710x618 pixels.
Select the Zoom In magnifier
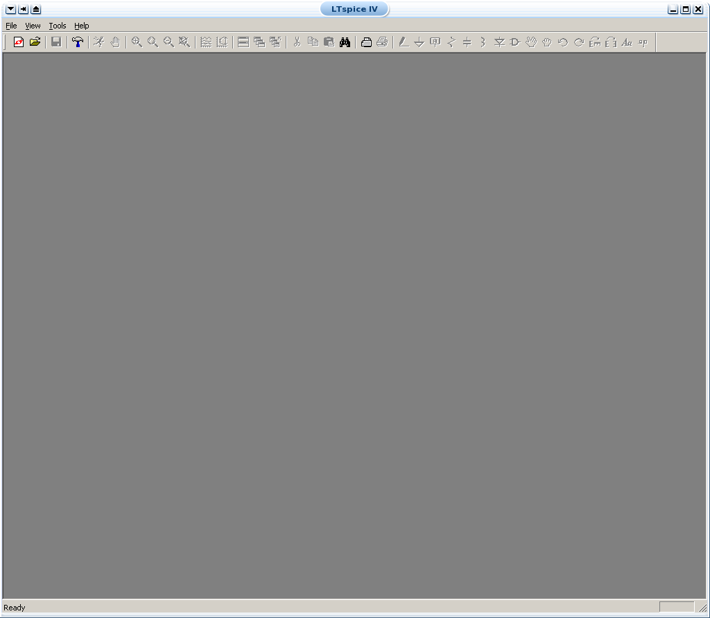(x=137, y=42)
